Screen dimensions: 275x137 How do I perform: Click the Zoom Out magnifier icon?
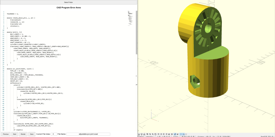tap(153, 134)
